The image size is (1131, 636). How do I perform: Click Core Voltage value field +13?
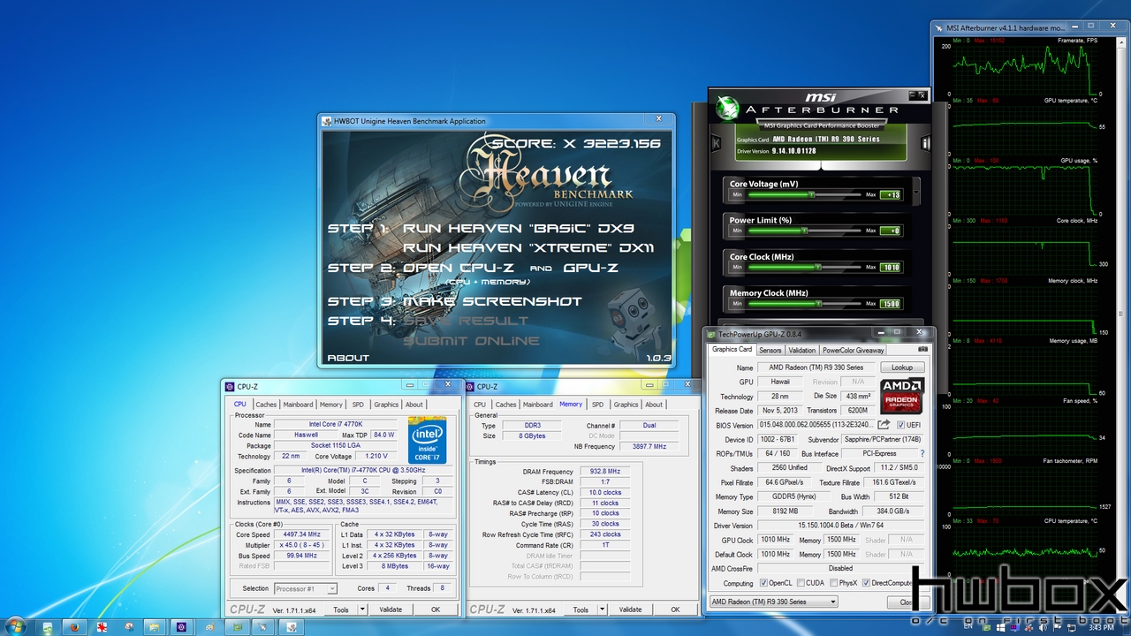(891, 194)
